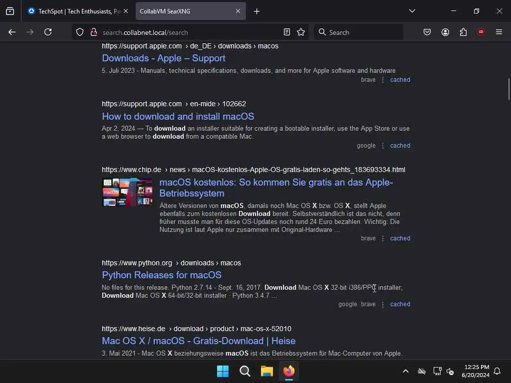Viewport: 511px width, 383px height.
Task: Select the CollabVM SearXNG tab
Action: pos(191,11)
